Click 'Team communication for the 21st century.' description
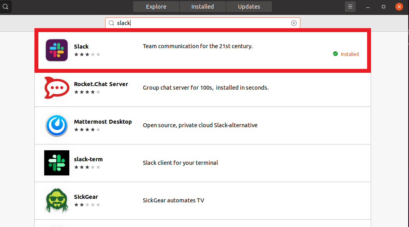The image size is (409, 227). point(198,46)
